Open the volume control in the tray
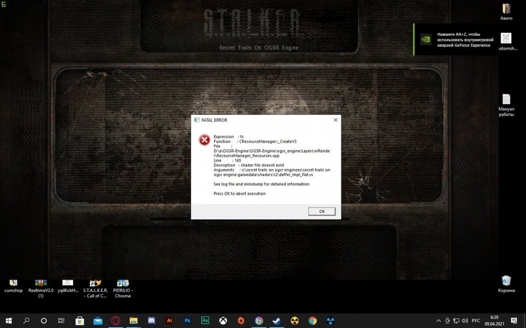 click(x=465, y=321)
